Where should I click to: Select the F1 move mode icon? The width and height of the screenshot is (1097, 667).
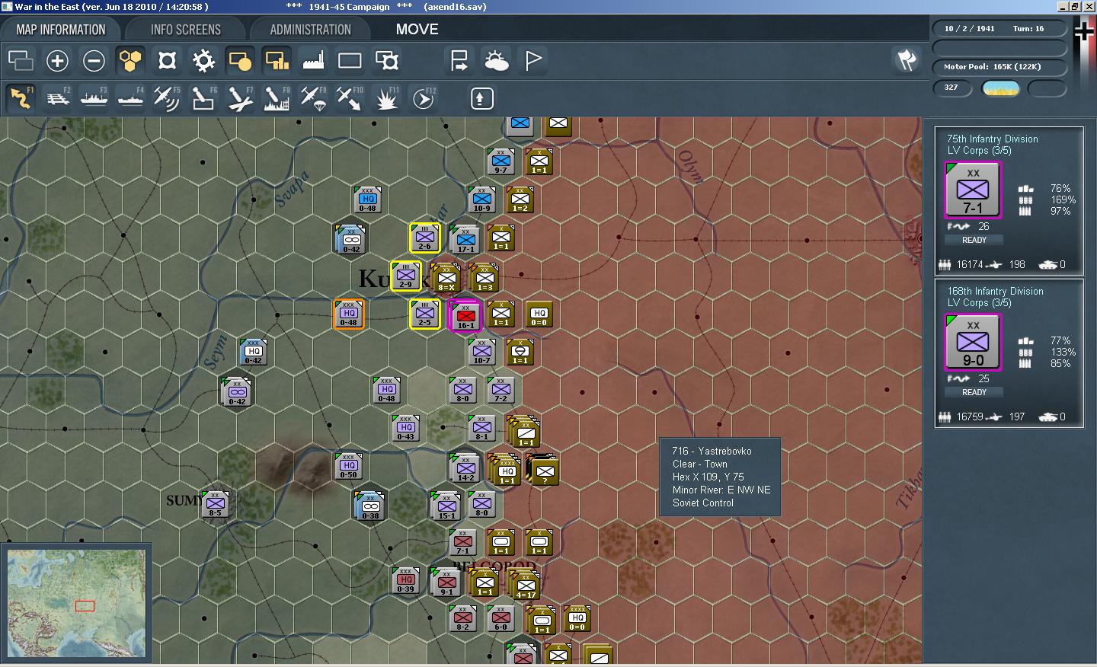(x=21, y=98)
